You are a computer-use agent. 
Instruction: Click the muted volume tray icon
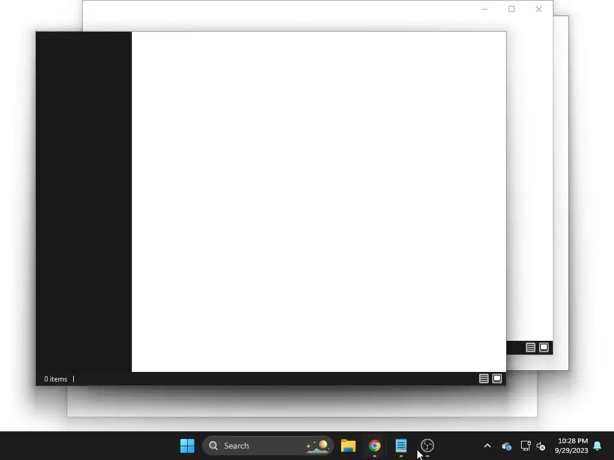(541, 446)
